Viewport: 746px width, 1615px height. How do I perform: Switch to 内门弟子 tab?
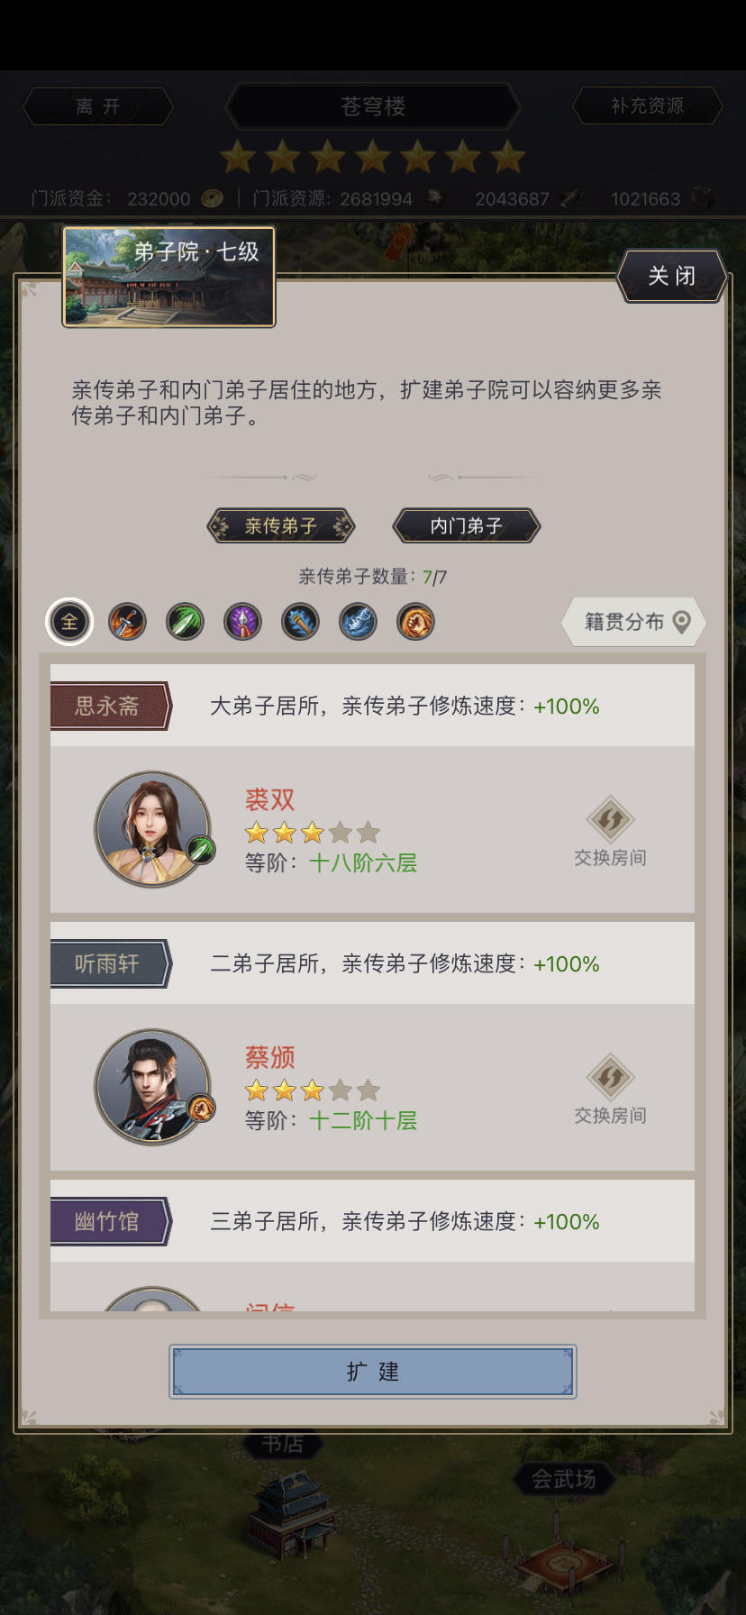tap(467, 525)
